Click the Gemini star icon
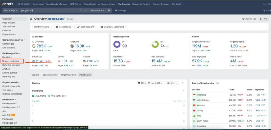271x130 pixels. (59, 61)
